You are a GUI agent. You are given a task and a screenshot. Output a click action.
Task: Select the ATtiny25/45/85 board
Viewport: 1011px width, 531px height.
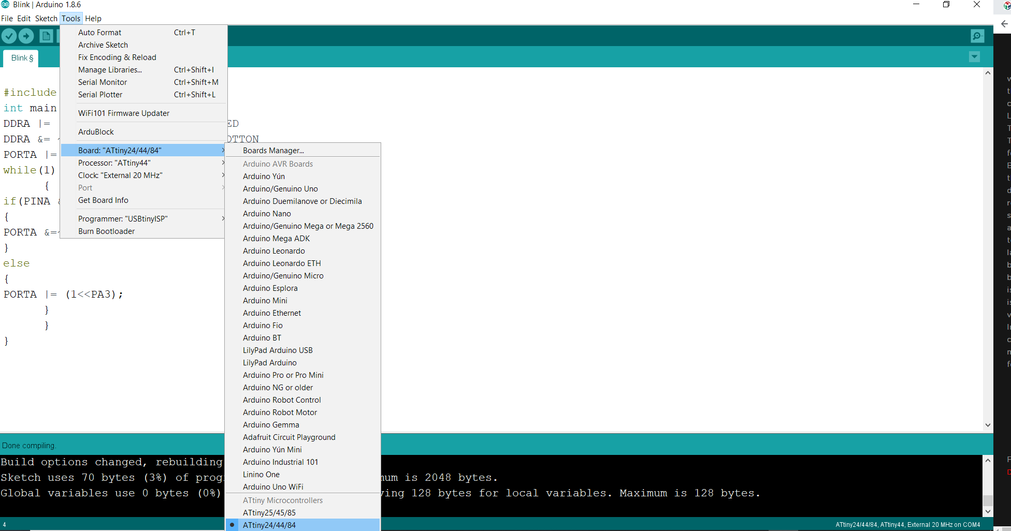(x=302, y=512)
